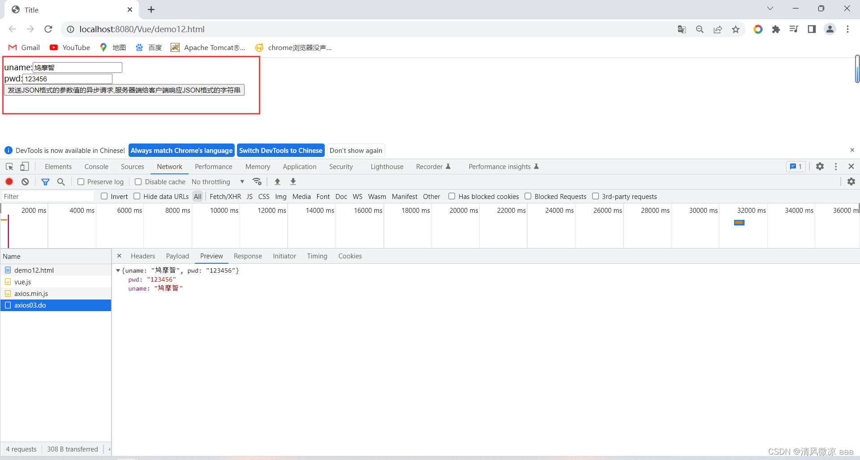Open the extensions puzzle icon

point(776,29)
